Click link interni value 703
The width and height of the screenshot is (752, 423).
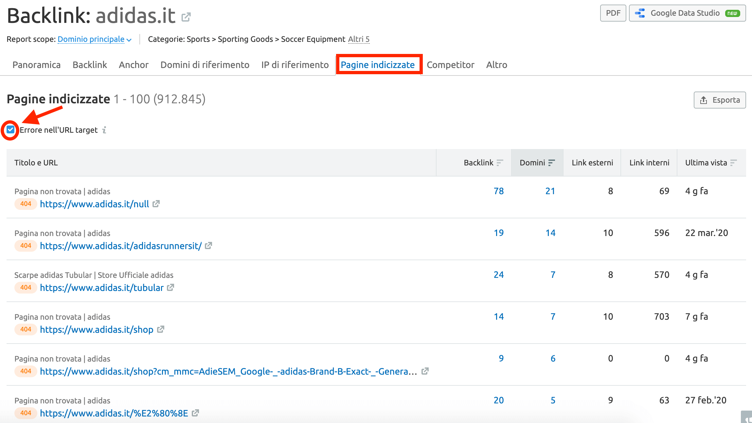pos(662,316)
